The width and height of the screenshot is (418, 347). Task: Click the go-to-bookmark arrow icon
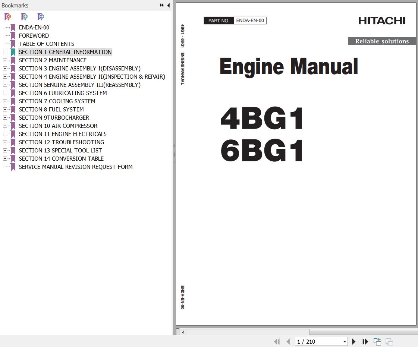[x=41, y=17]
